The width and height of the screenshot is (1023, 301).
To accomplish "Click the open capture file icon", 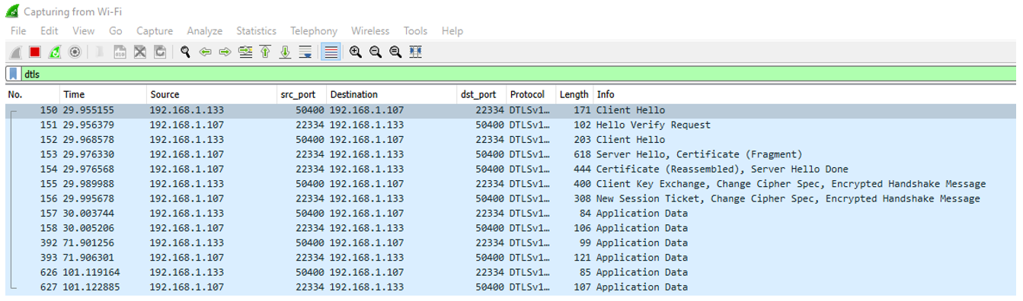I will point(100,52).
